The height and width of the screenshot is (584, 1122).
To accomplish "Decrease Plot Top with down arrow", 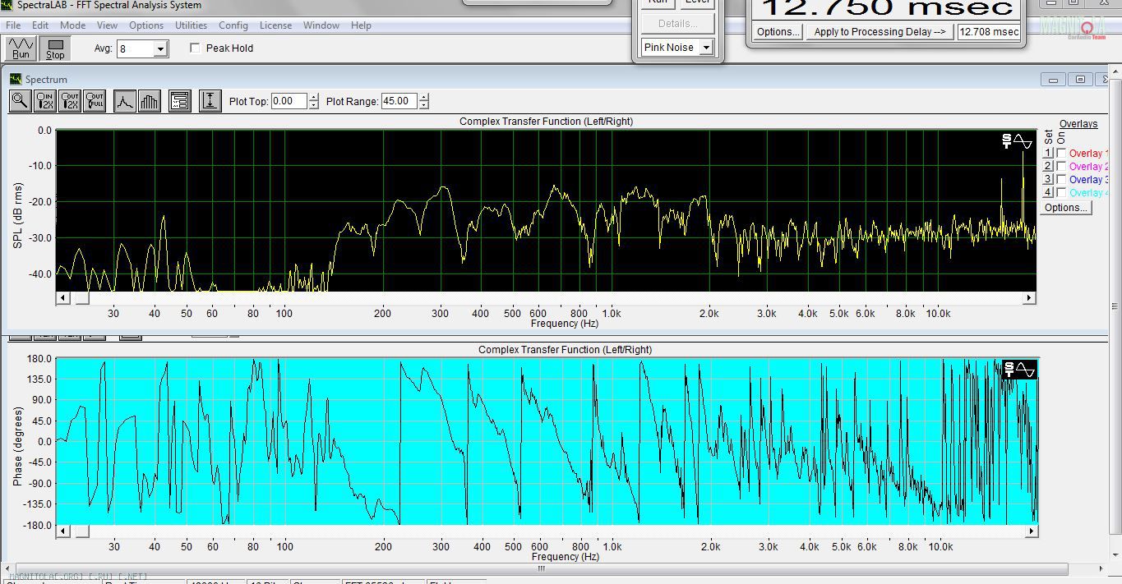I will (313, 105).
